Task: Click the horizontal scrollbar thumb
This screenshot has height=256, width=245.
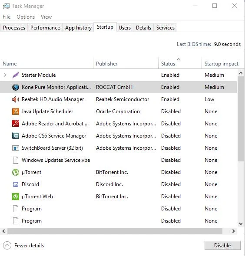Action: (115, 231)
